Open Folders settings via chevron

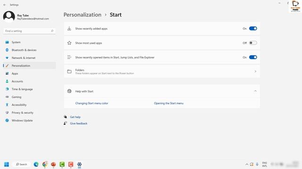[255, 71]
